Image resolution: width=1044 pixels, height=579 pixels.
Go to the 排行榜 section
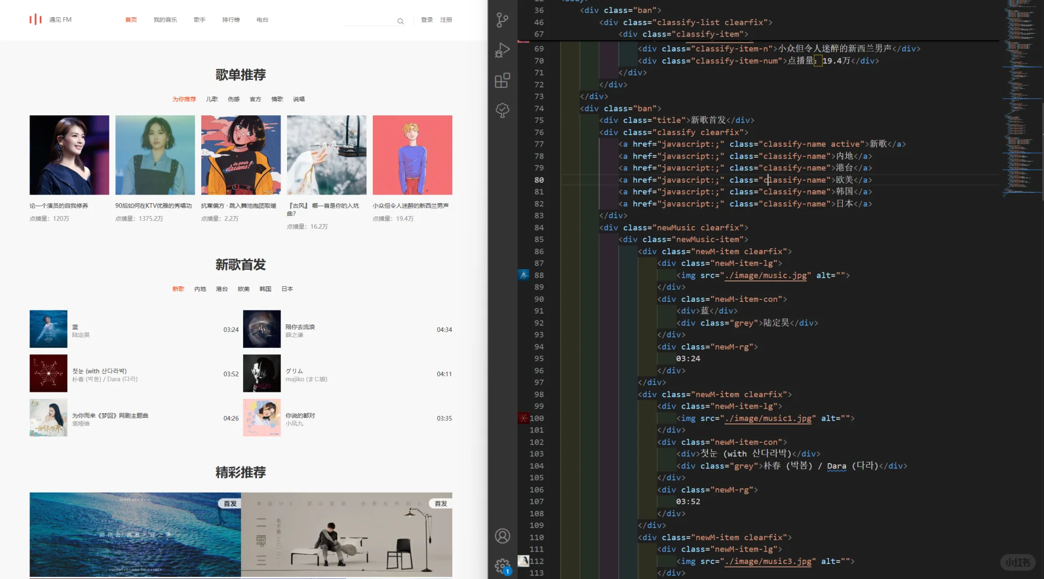click(x=231, y=19)
